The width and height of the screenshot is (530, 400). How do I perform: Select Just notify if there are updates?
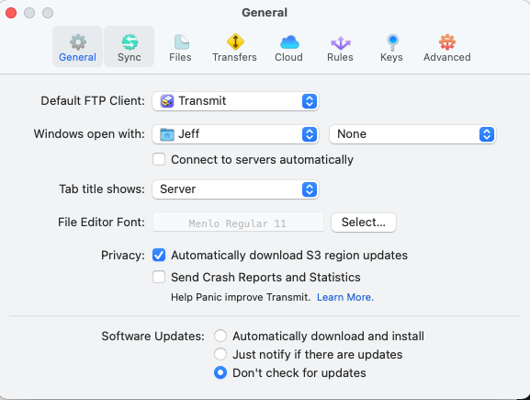(220, 354)
